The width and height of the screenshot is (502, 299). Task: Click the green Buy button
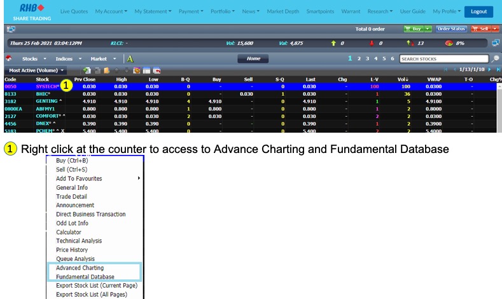click(x=414, y=29)
